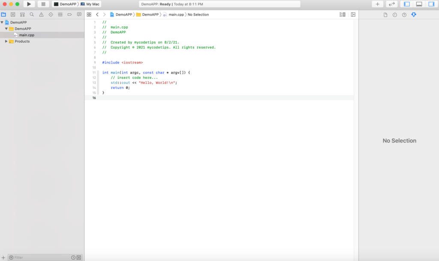The width and height of the screenshot is (439, 261).
Task: Click the return 0; statement
Action: click(120, 88)
